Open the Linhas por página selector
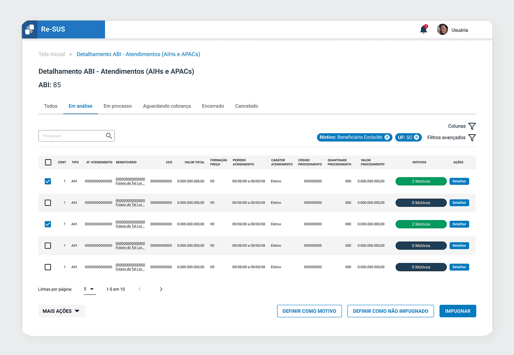Viewport: 514px width, 355px height. 89,289
